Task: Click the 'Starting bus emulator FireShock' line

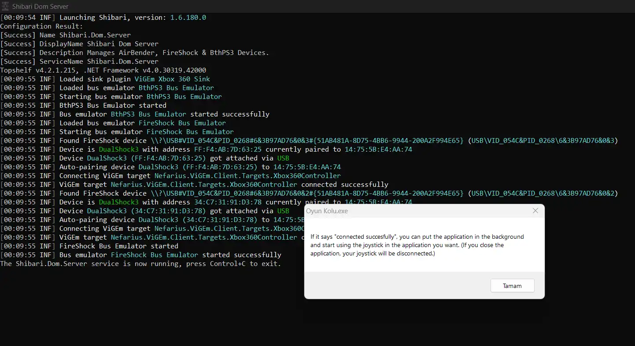Action: tap(117, 132)
